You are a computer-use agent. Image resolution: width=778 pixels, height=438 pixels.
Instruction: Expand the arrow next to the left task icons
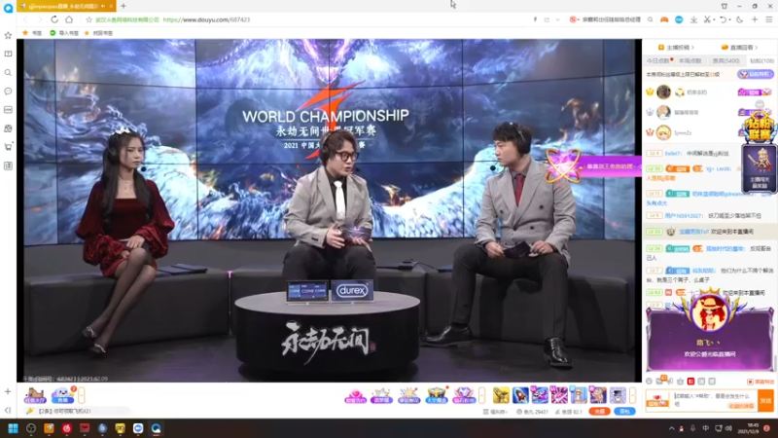82,395
